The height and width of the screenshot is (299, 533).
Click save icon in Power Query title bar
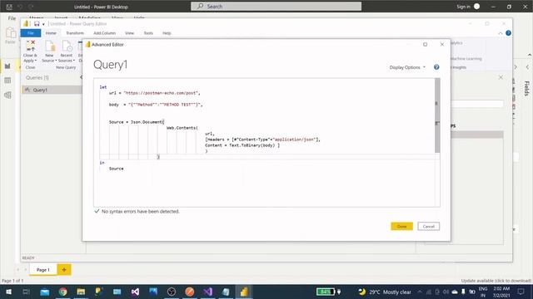click(x=37, y=24)
